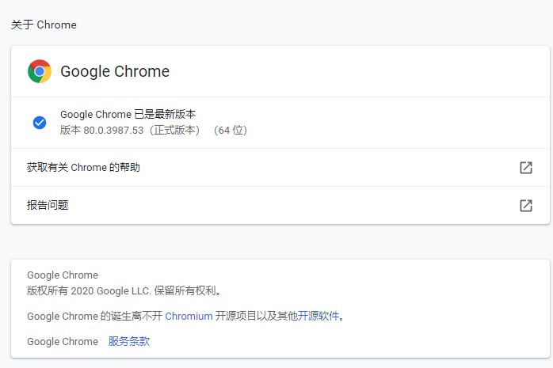Open the 报告问题 row
Screen dimensions: 553x368
coord(48,205)
